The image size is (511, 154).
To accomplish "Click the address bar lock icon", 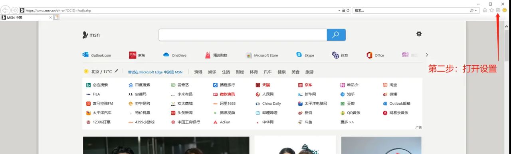I will (x=343, y=10).
